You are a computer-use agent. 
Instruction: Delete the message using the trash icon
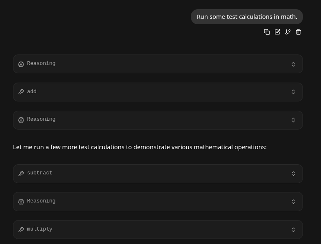click(x=298, y=32)
